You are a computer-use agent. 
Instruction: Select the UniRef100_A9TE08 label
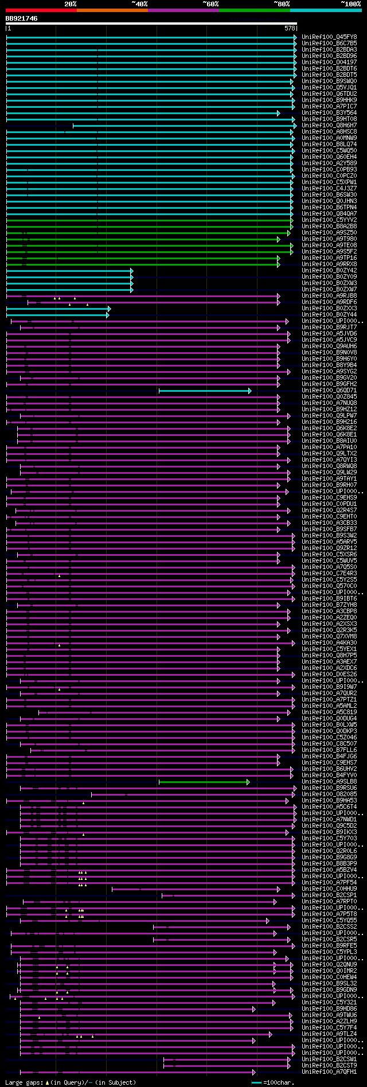pos(329,245)
